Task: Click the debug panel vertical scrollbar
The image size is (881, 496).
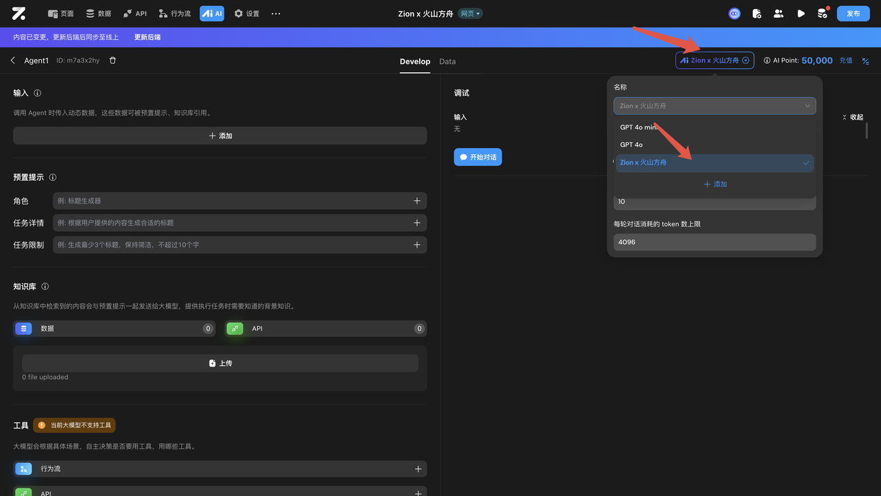Action: [x=867, y=131]
